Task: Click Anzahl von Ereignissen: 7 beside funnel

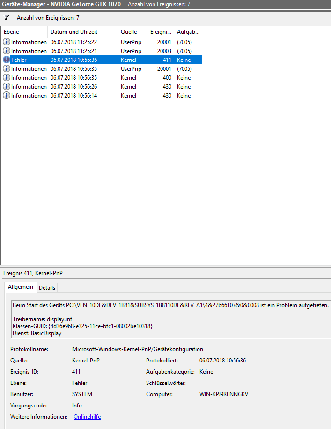Action: tap(48, 18)
